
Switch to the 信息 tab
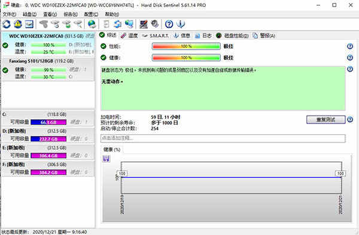click(x=182, y=36)
